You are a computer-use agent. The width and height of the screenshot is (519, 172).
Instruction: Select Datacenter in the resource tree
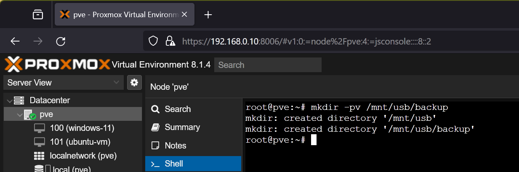point(50,100)
